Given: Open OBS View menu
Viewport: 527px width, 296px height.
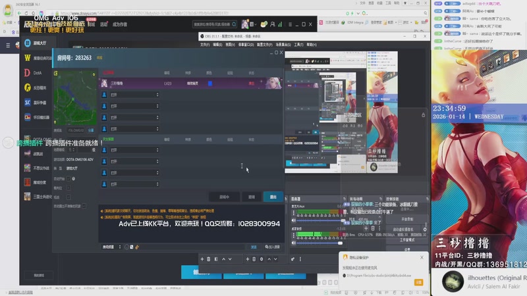Looking at the screenshot, I should click(x=230, y=45).
